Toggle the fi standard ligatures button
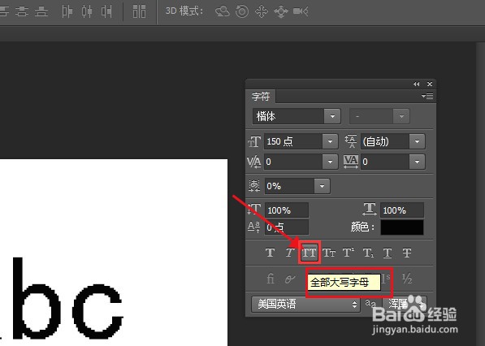This screenshot has width=485, height=346. (271, 279)
